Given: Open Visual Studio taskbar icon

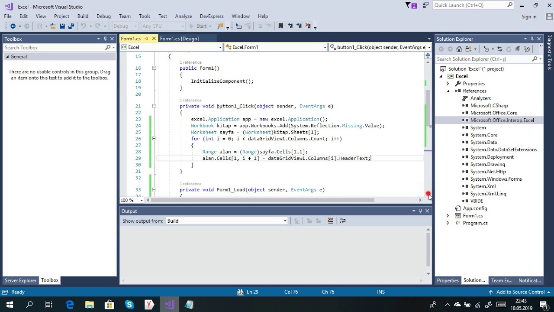Looking at the screenshot, I should click(169, 305).
